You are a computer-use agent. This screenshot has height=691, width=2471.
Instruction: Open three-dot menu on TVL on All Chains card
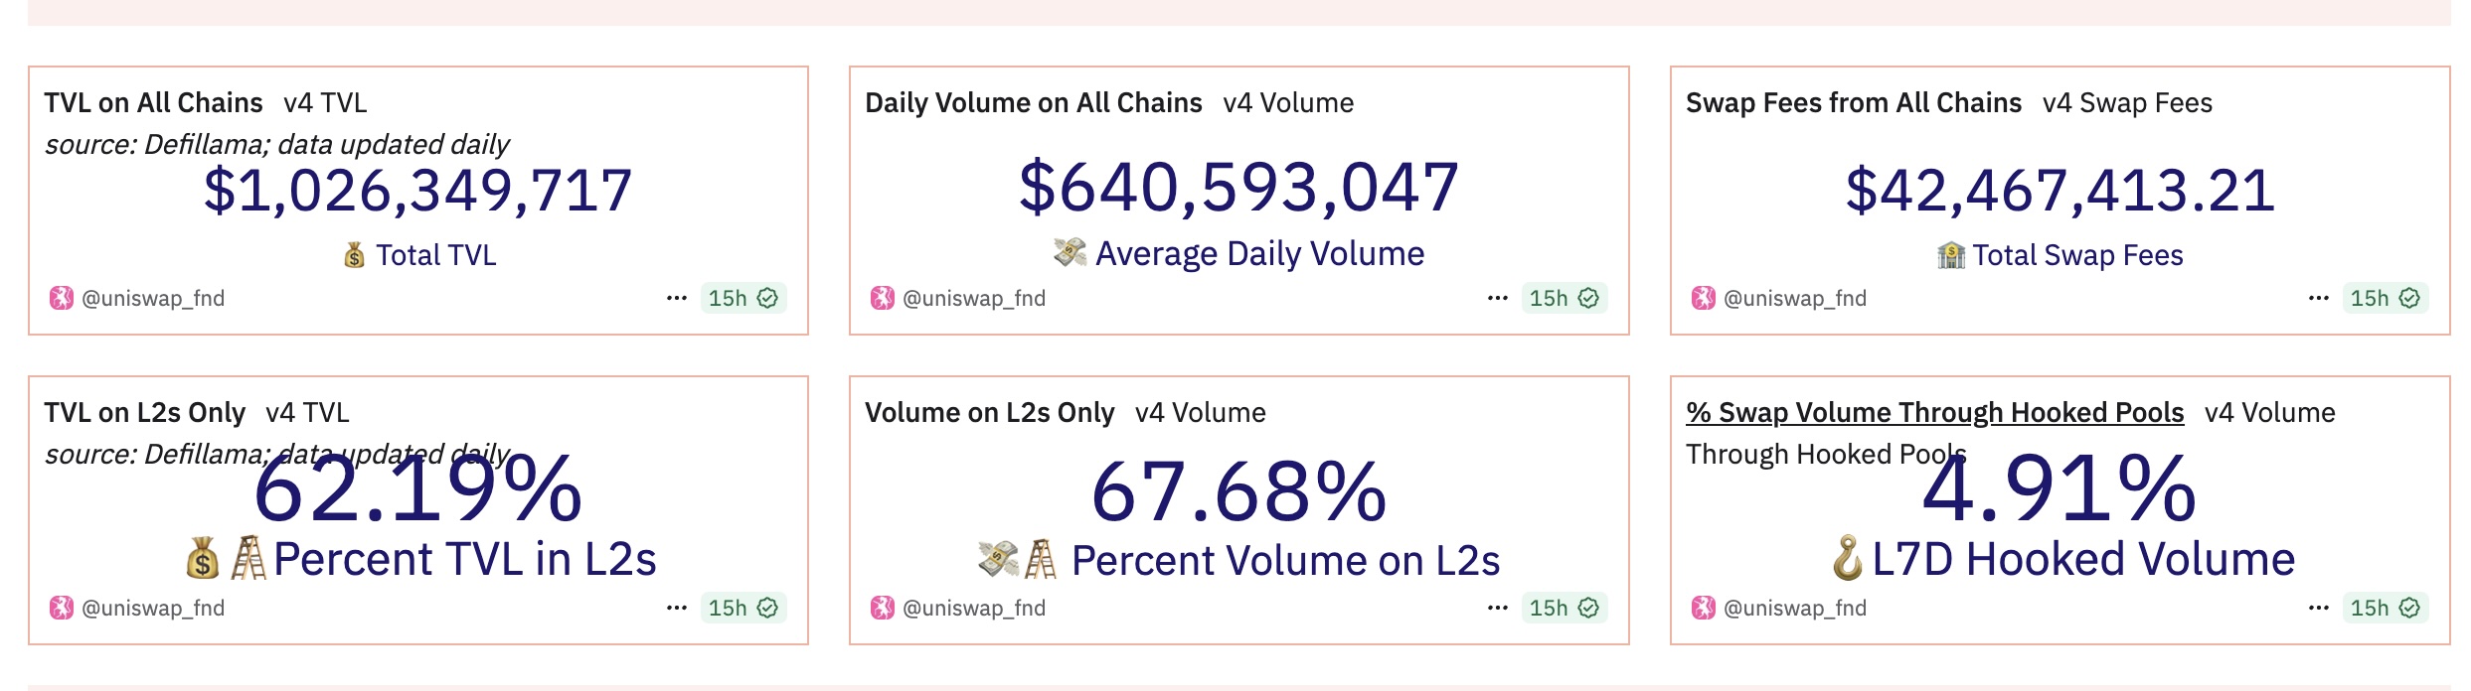677,298
